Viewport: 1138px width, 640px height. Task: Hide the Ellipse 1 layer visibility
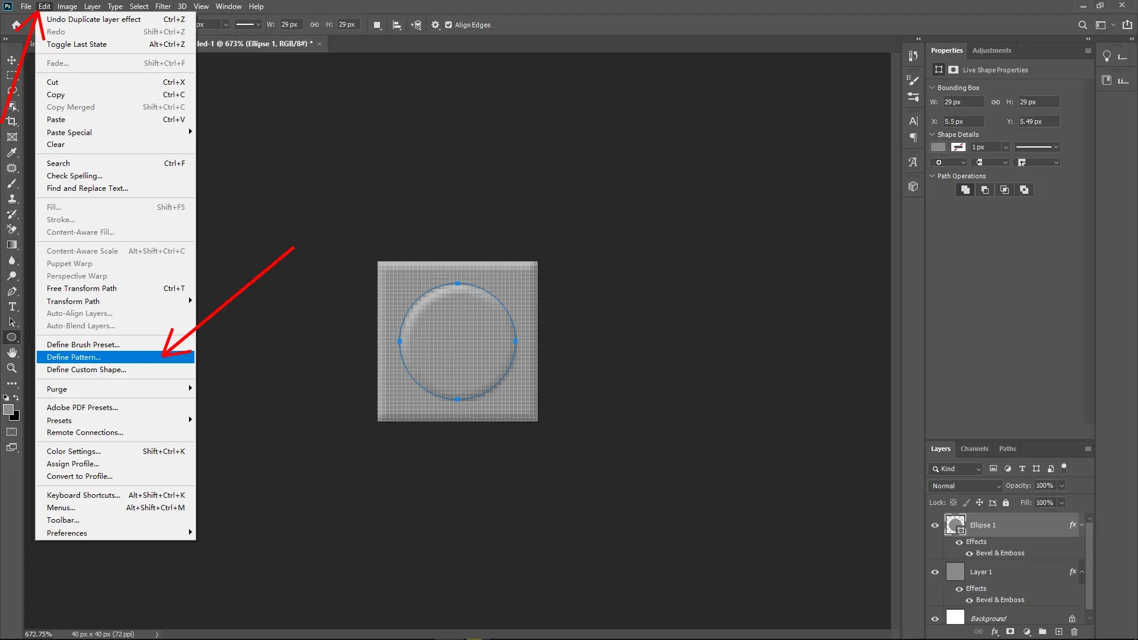pos(935,525)
